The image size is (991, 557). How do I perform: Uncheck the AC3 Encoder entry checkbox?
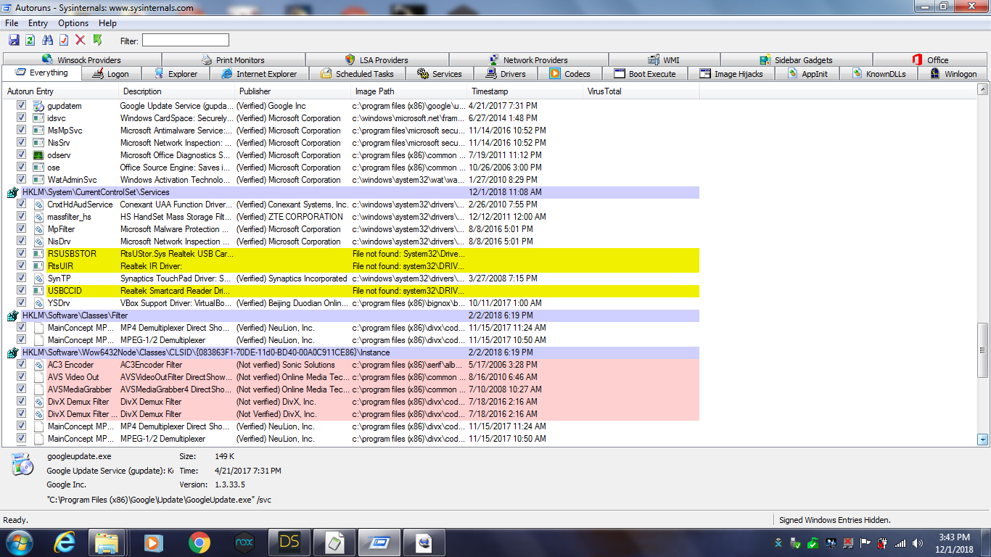click(21, 365)
